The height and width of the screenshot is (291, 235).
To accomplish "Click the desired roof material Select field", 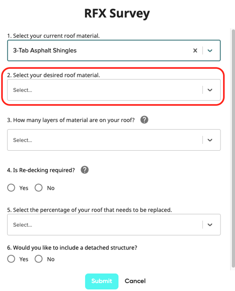I will (114, 90).
